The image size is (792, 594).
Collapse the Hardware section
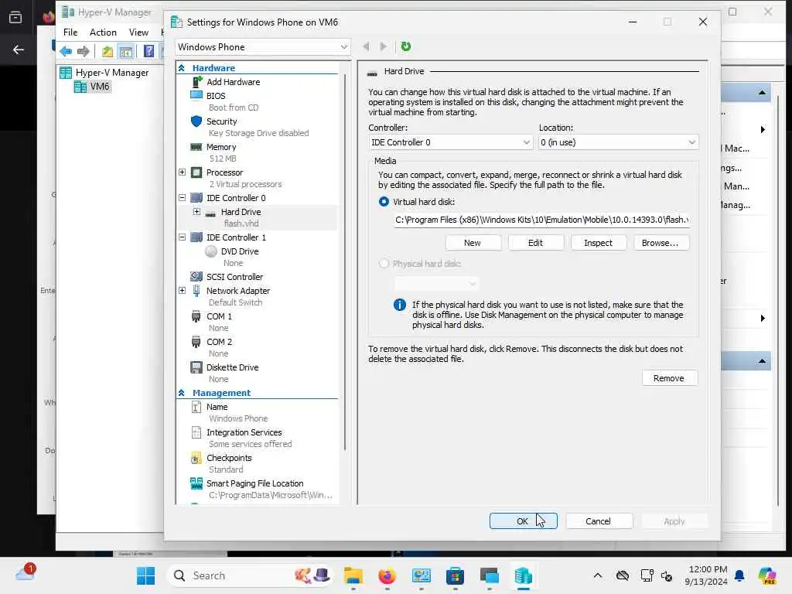[182, 68]
